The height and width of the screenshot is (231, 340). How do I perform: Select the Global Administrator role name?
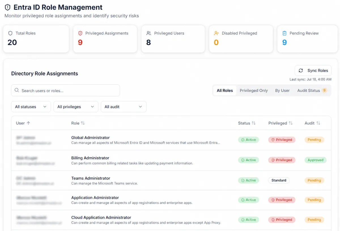tap(90, 137)
